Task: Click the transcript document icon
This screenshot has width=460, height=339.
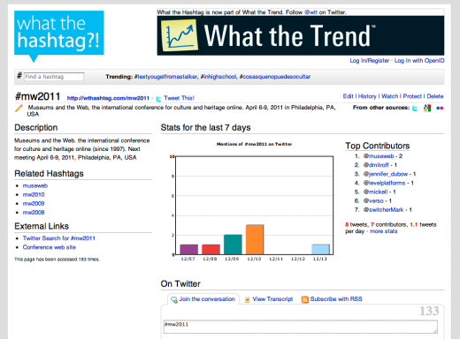Action: coord(247,299)
